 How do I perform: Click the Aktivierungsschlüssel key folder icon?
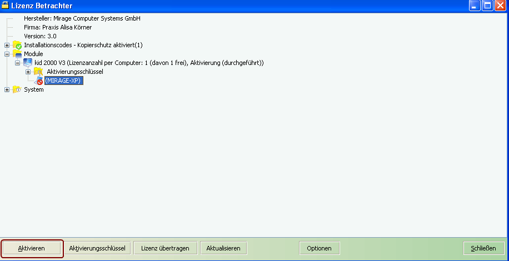point(38,72)
